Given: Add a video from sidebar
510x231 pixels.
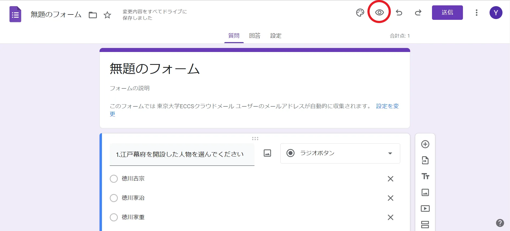Looking at the screenshot, I should click(x=425, y=208).
